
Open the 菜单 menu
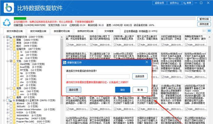pyautogui.click(x=187, y=3)
